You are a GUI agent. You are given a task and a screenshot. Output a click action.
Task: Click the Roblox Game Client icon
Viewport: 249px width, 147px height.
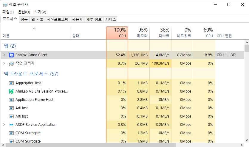coord(11,55)
